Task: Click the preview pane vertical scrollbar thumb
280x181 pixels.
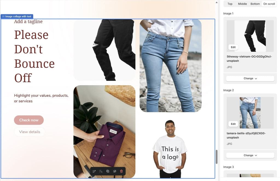Action: point(217,157)
